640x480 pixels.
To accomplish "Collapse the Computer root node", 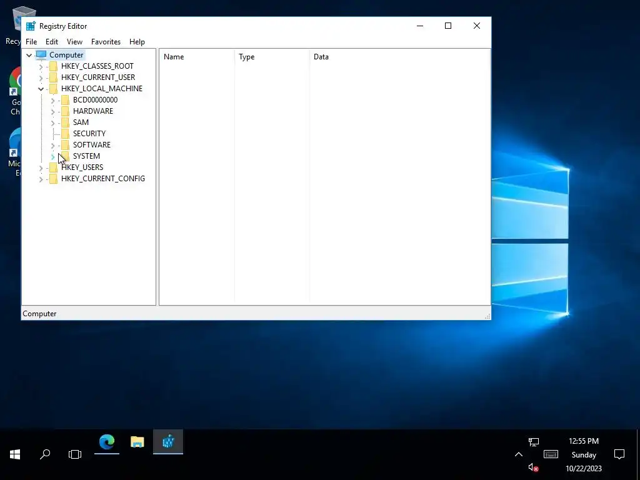I will 29,55.
